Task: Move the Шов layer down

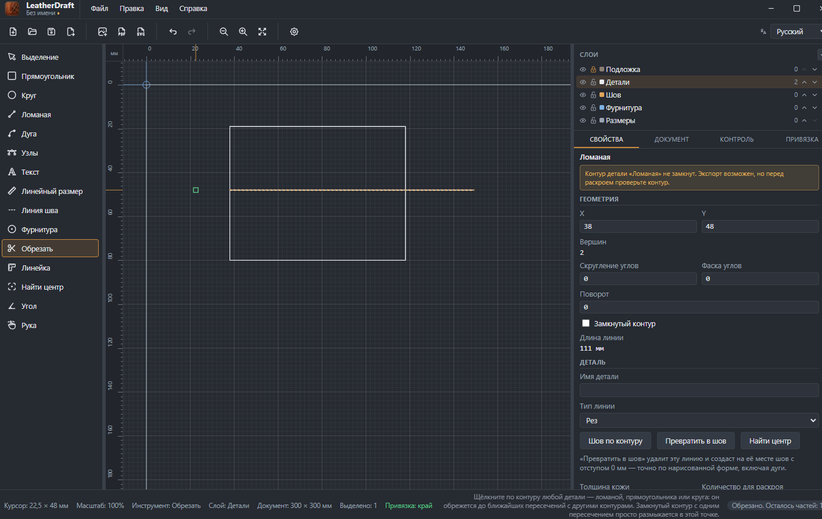Action: point(814,95)
